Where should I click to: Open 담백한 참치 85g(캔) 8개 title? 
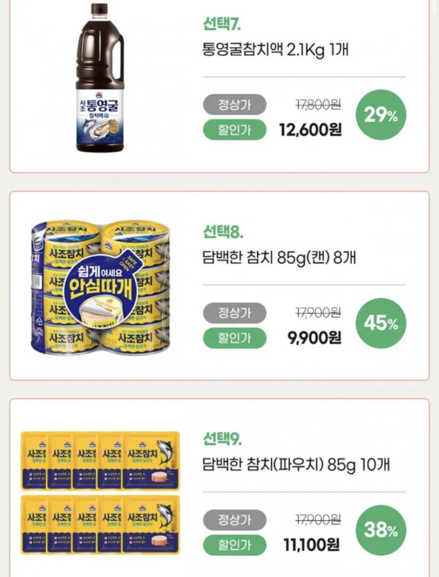(x=279, y=258)
